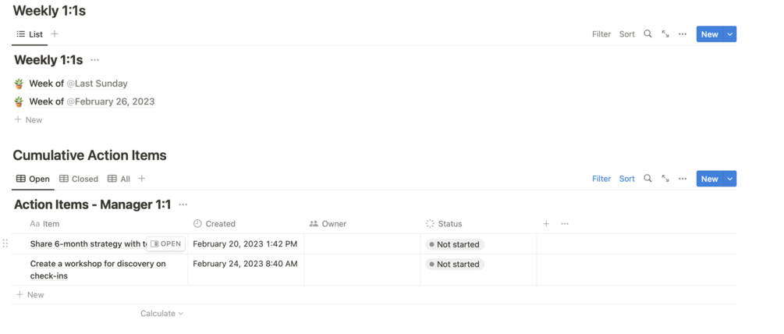Open the Calculate dropdown below the table
Screen dimensions: 784x334
point(161,314)
